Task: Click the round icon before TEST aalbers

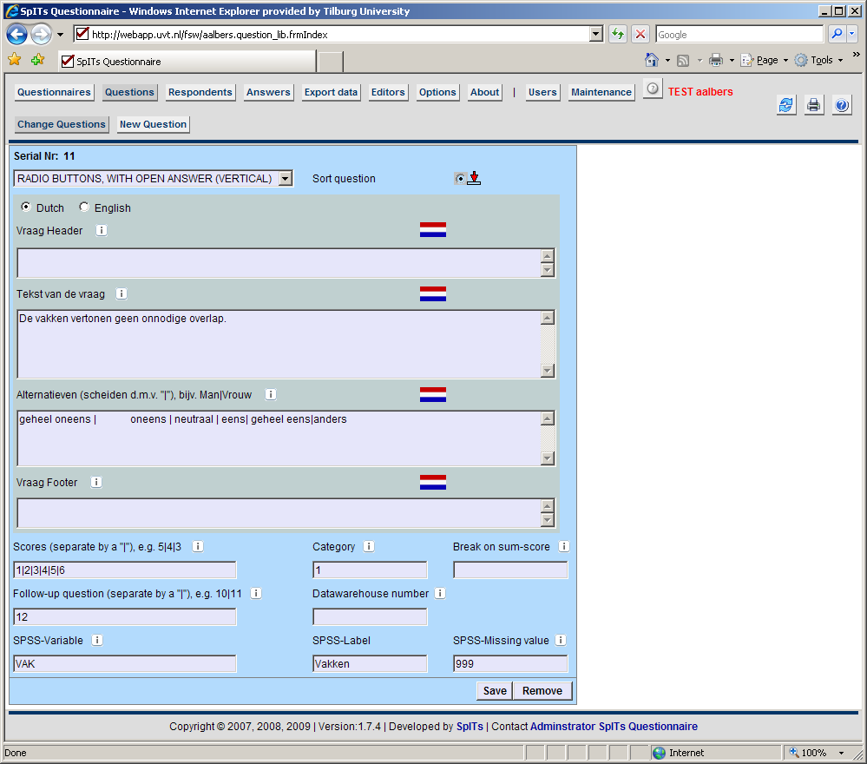Action: (x=653, y=89)
